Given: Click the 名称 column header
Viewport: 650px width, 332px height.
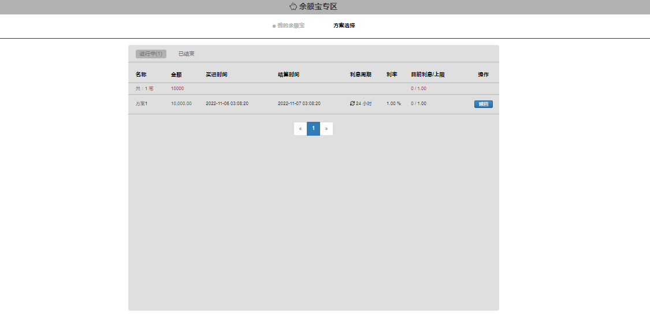Looking at the screenshot, I should [x=141, y=74].
